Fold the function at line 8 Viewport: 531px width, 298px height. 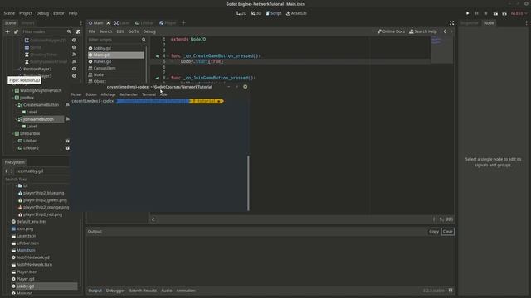click(168, 78)
